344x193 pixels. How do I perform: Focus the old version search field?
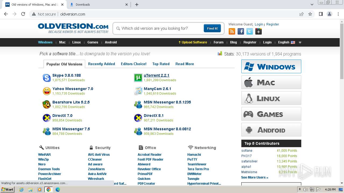pos(161,28)
